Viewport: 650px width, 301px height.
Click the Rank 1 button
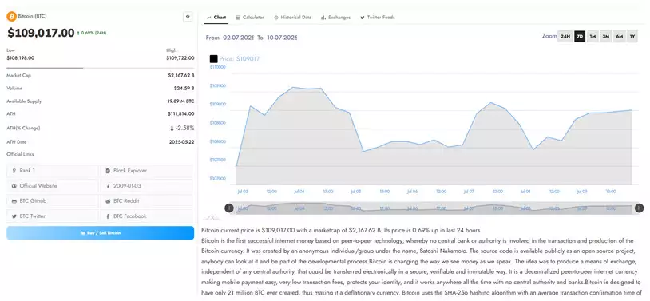click(53, 171)
